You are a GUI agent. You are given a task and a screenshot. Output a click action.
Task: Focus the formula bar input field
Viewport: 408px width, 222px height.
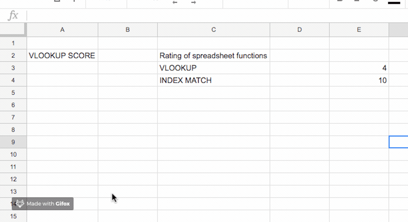tap(206, 16)
